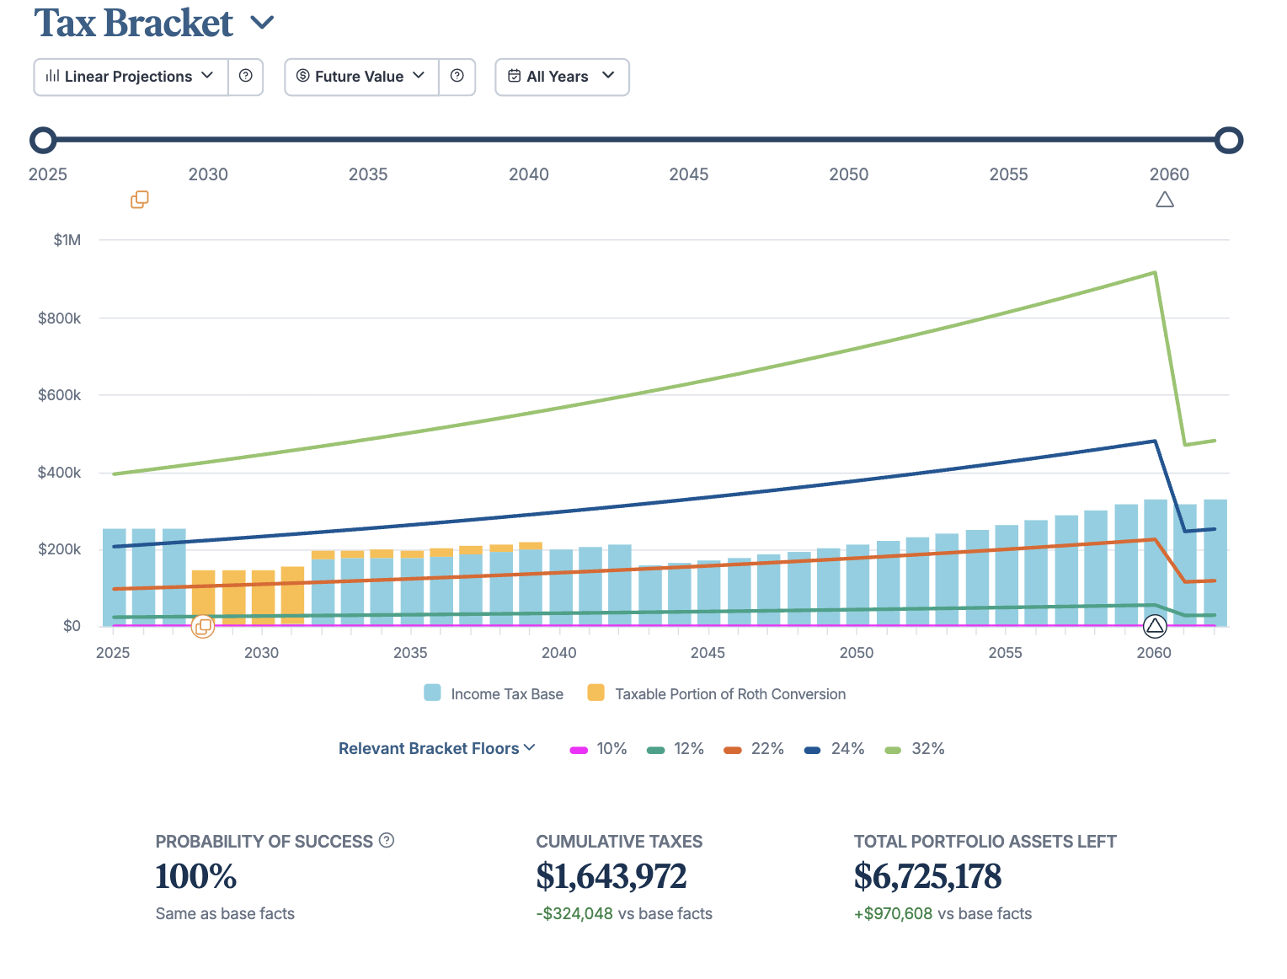
Task: Open the Linear Projections dropdown
Action: [131, 77]
